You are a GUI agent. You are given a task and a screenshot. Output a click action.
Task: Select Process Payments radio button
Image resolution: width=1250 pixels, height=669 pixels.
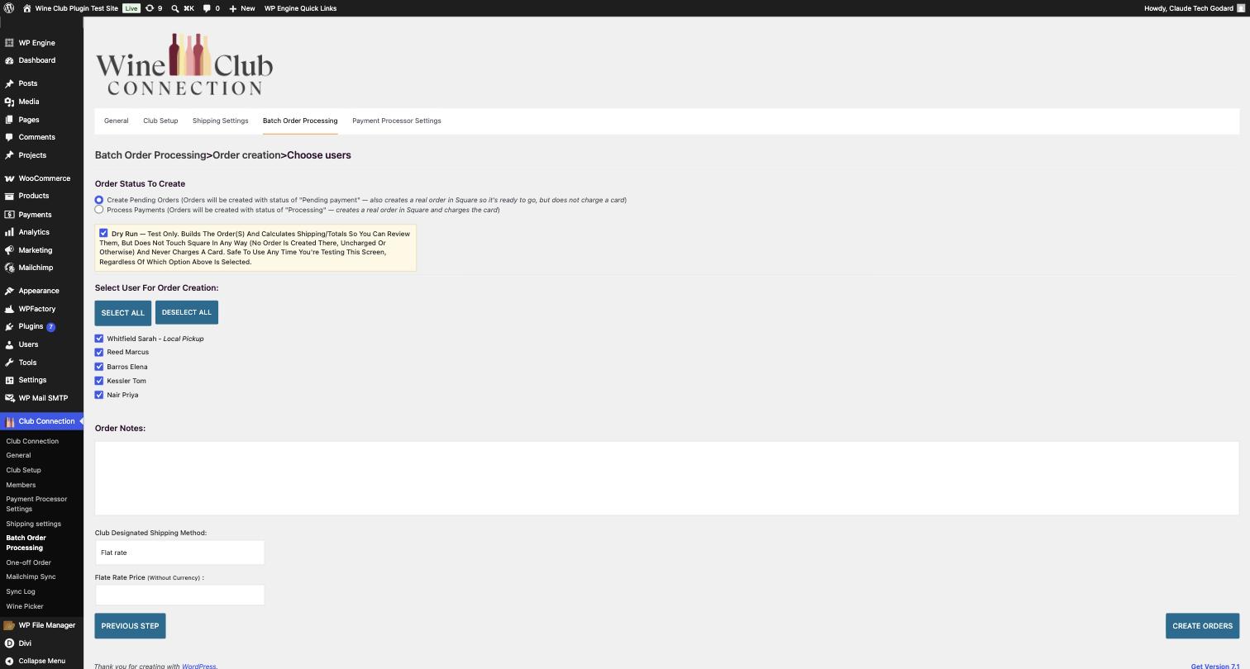point(99,210)
